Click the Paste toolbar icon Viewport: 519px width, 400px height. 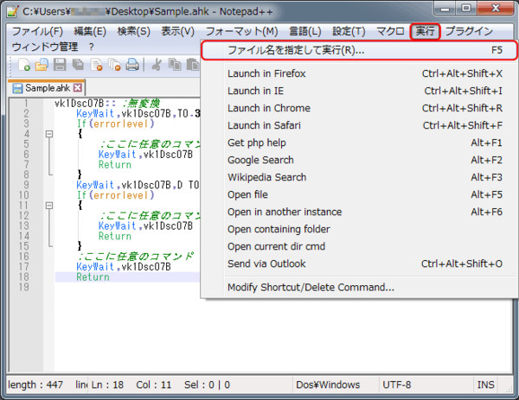pyautogui.click(x=193, y=65)
